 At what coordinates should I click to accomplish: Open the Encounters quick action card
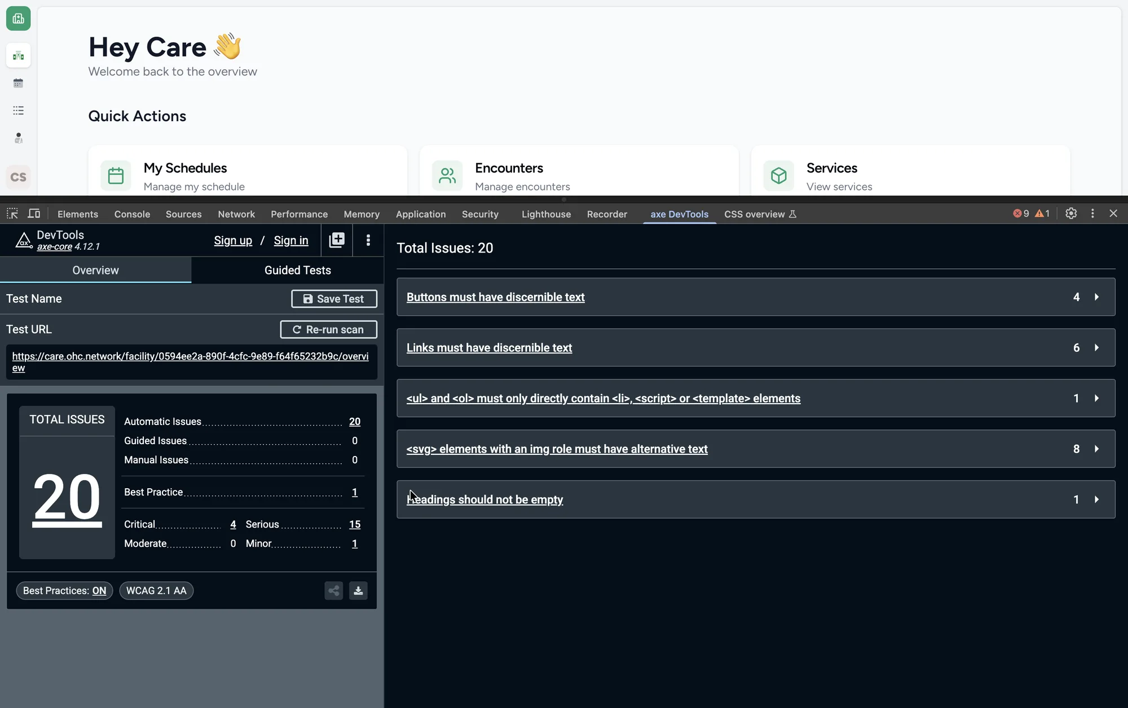tap(579, 171)
